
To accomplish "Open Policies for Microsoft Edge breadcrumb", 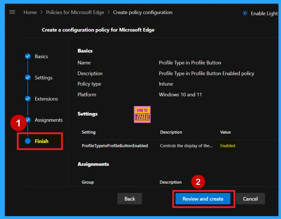I will coord(75,12).
